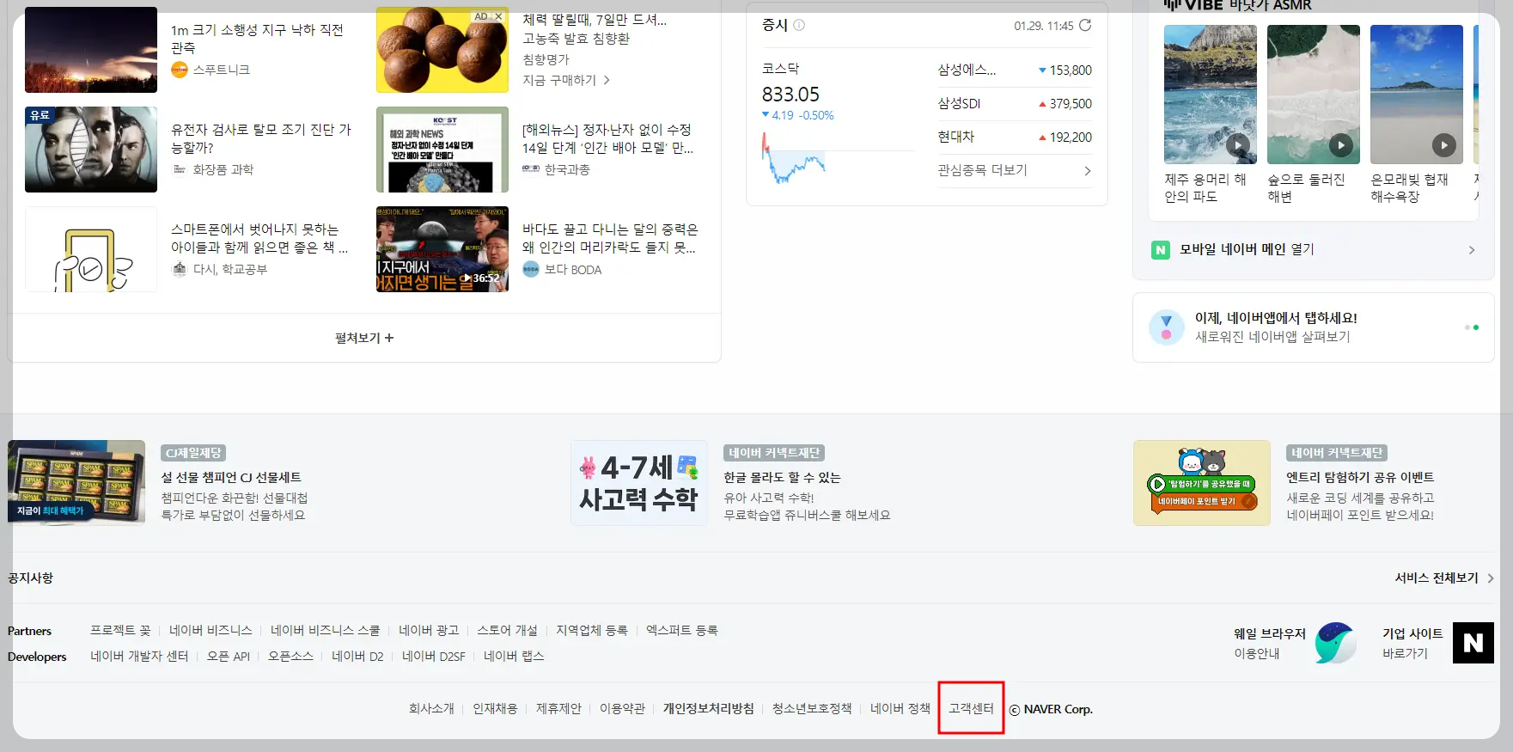Play the 은모래빛 협재 해수욕장 video

1444,145
